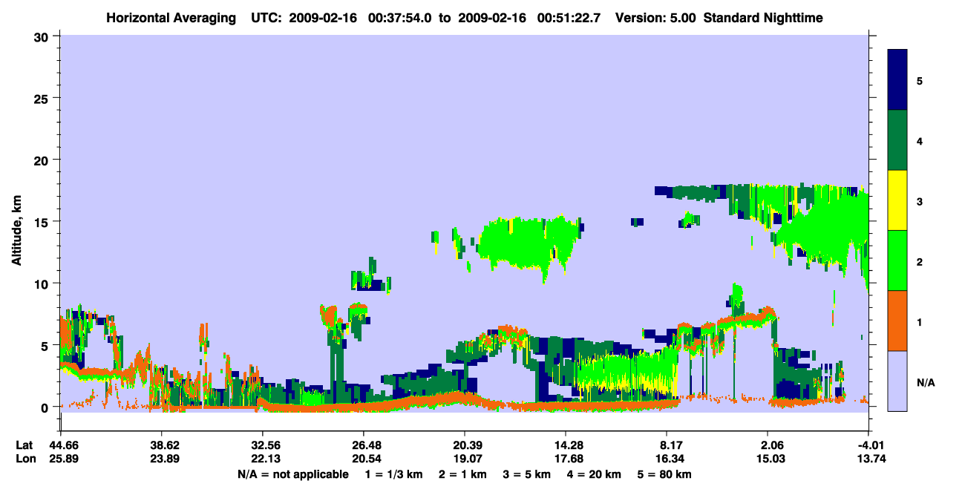Image resolution: width=965 pixels, height=495 pixels.
Task: Click the orange color bar segment labeled 1
Action: click(x=897, y=321)
